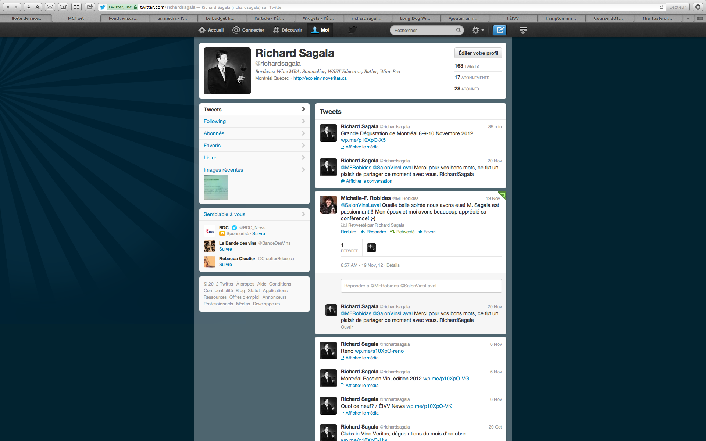This screenshot has height=441, width=706.
Task: Expand Semblable à vous section
Action: coord(303,214)
